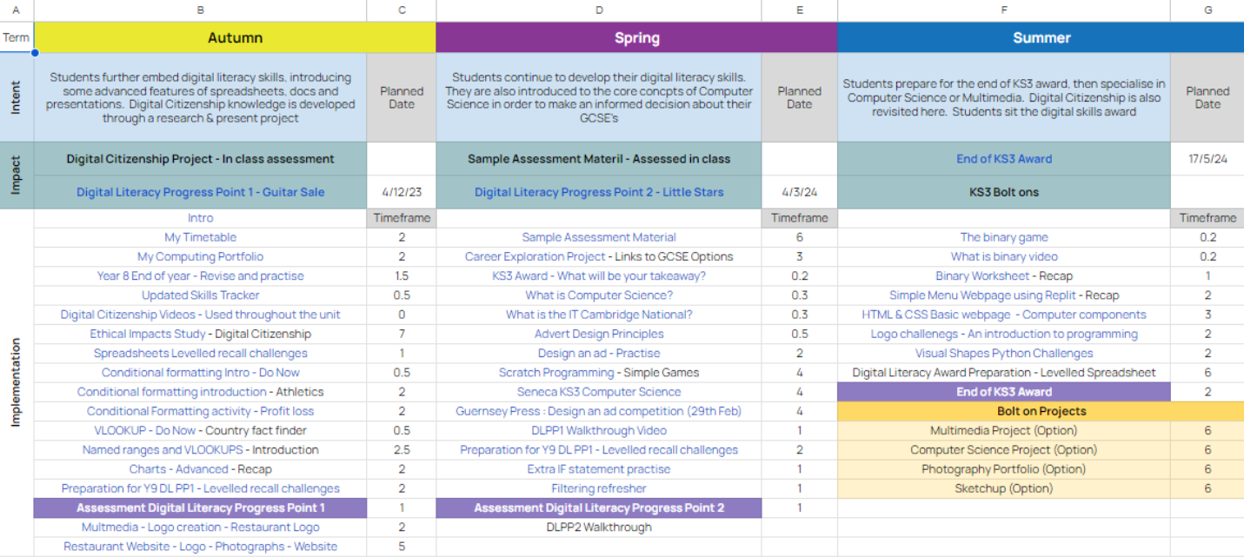This screenshot has height=557, width=1244.
Task: Select the 17/5/24 planned date cell
Action: coord(1207,159)
